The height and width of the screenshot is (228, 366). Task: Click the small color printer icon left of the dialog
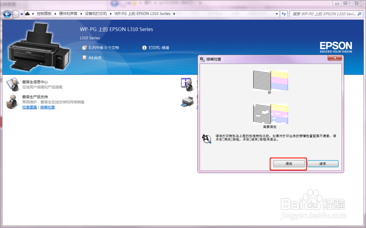click(x=187, y=102)
